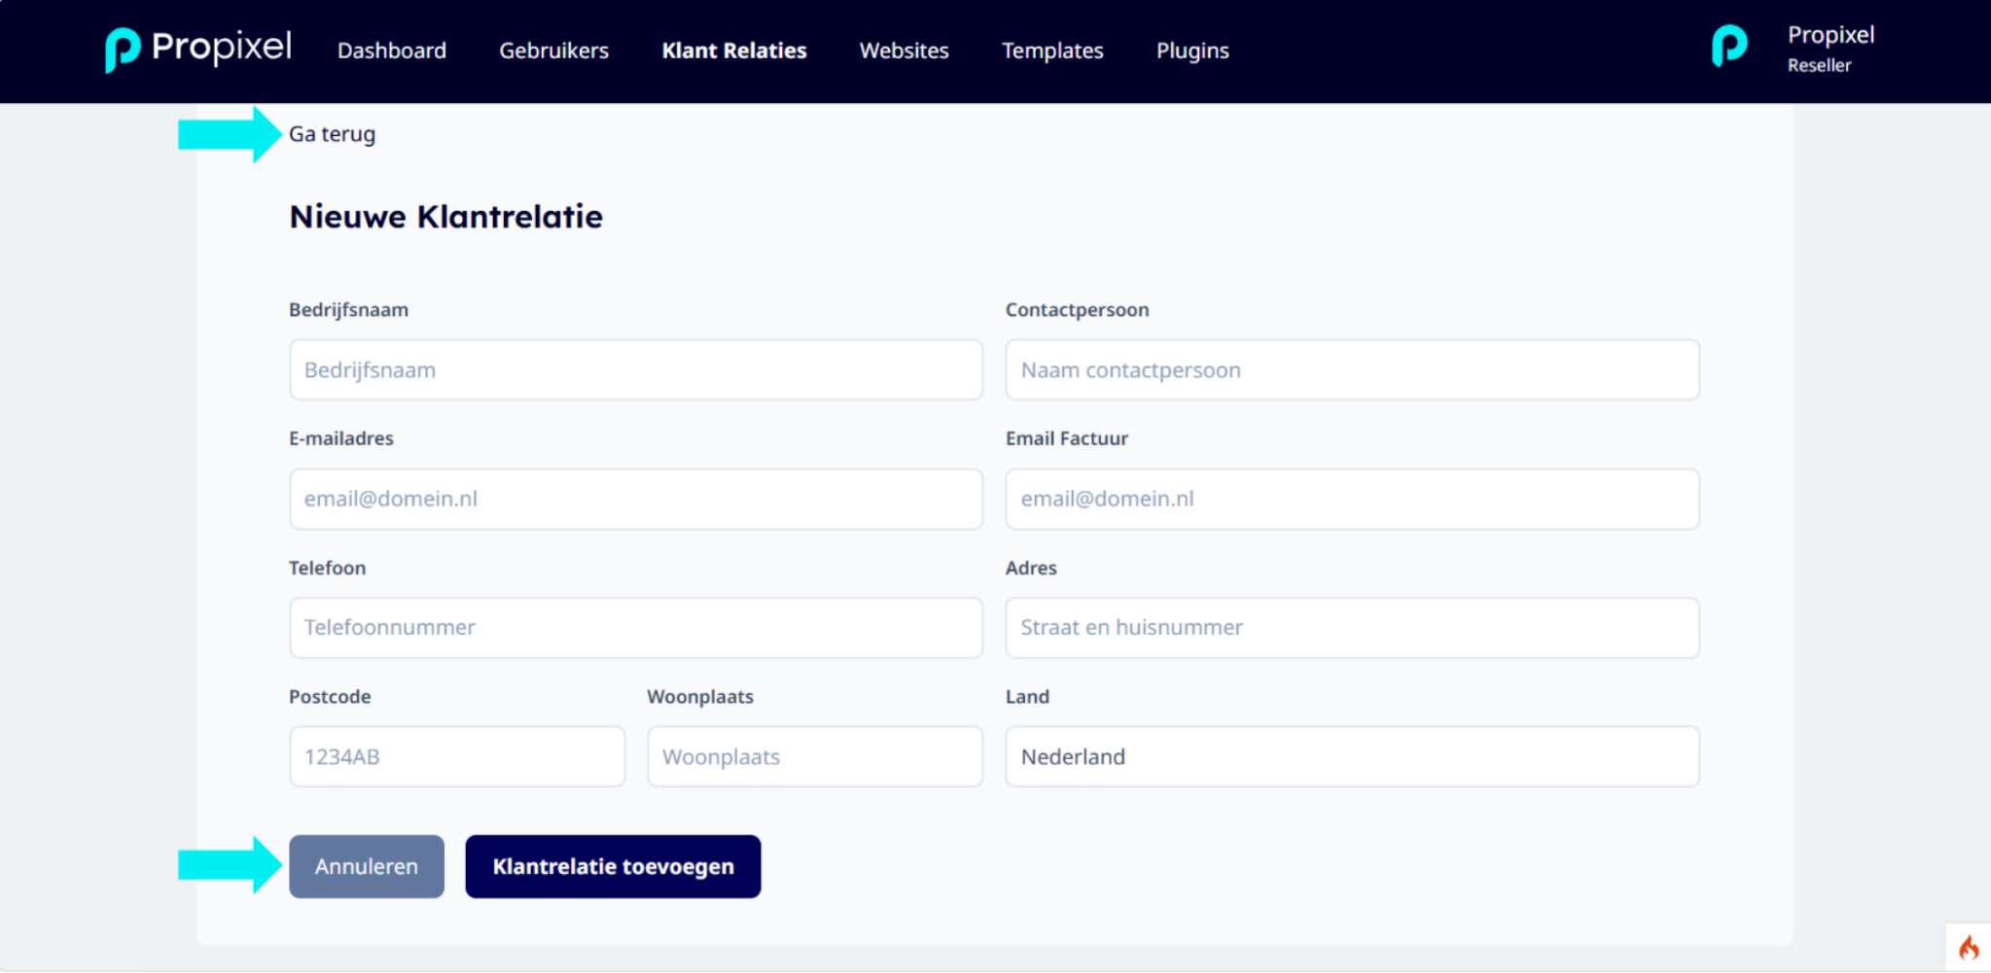Viewport: 1991px width, 973px height.
Task: Open the Dashboard menu item
Action: click(391, 51)
